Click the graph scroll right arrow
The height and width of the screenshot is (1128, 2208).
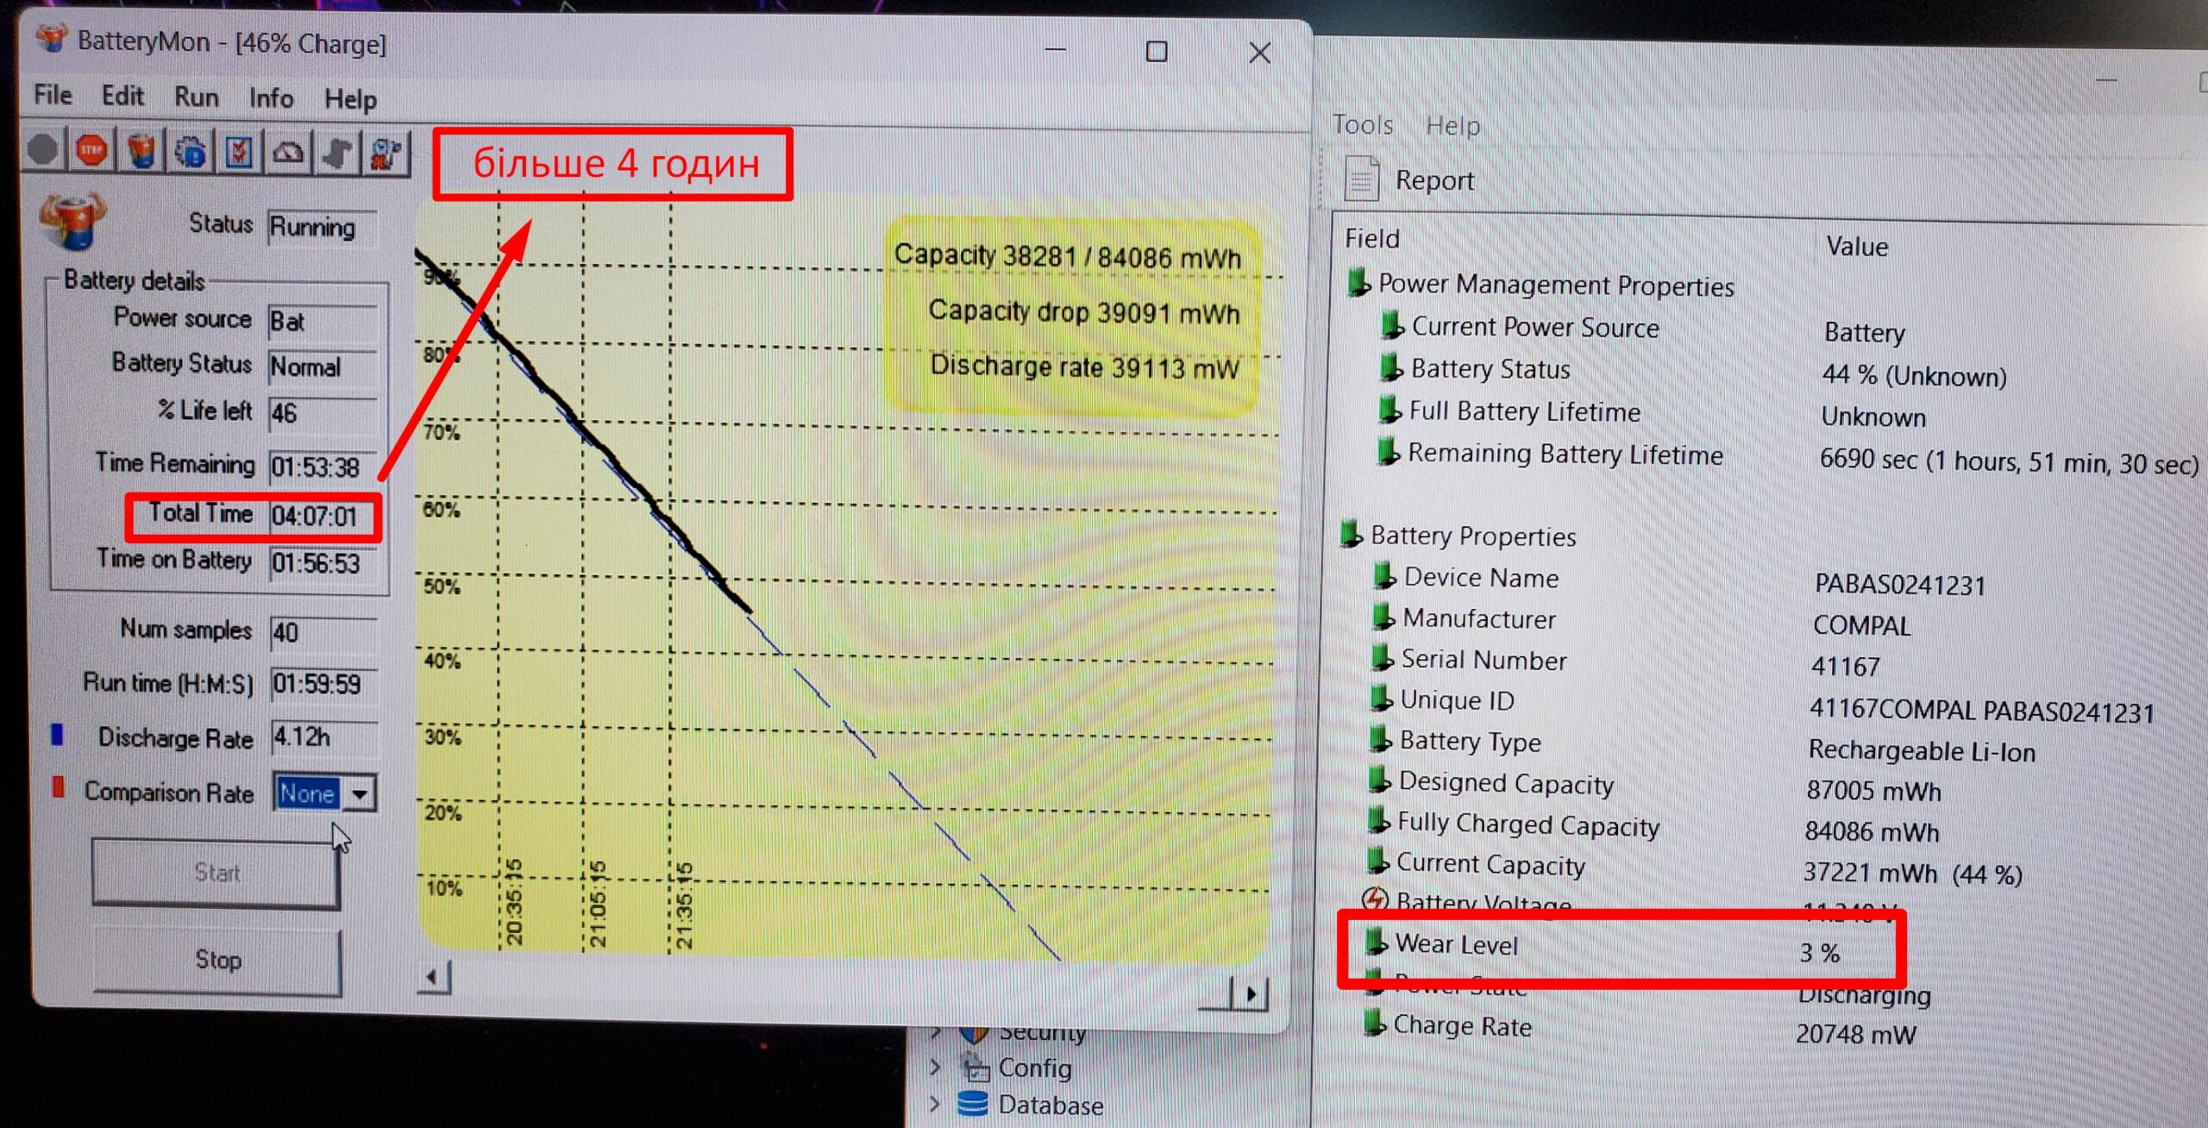(x=1251, y=994)
